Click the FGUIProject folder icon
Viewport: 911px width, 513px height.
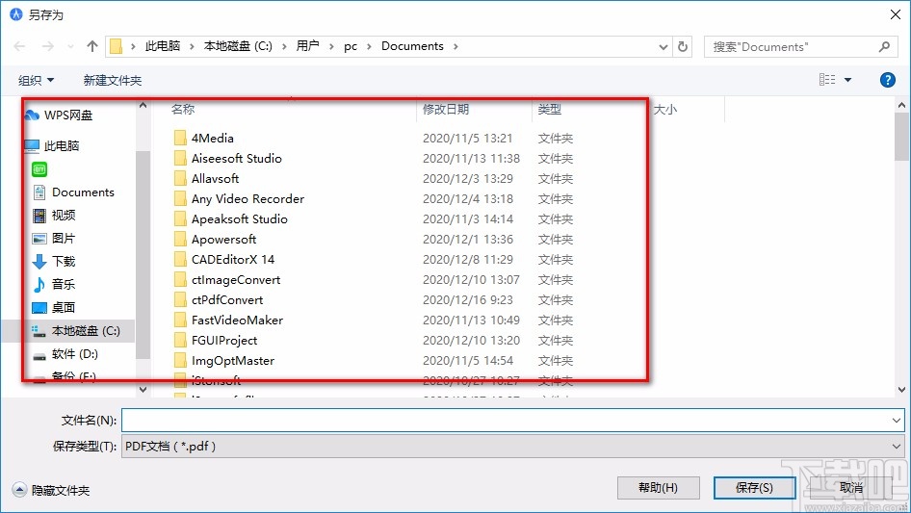pos(180,340)
